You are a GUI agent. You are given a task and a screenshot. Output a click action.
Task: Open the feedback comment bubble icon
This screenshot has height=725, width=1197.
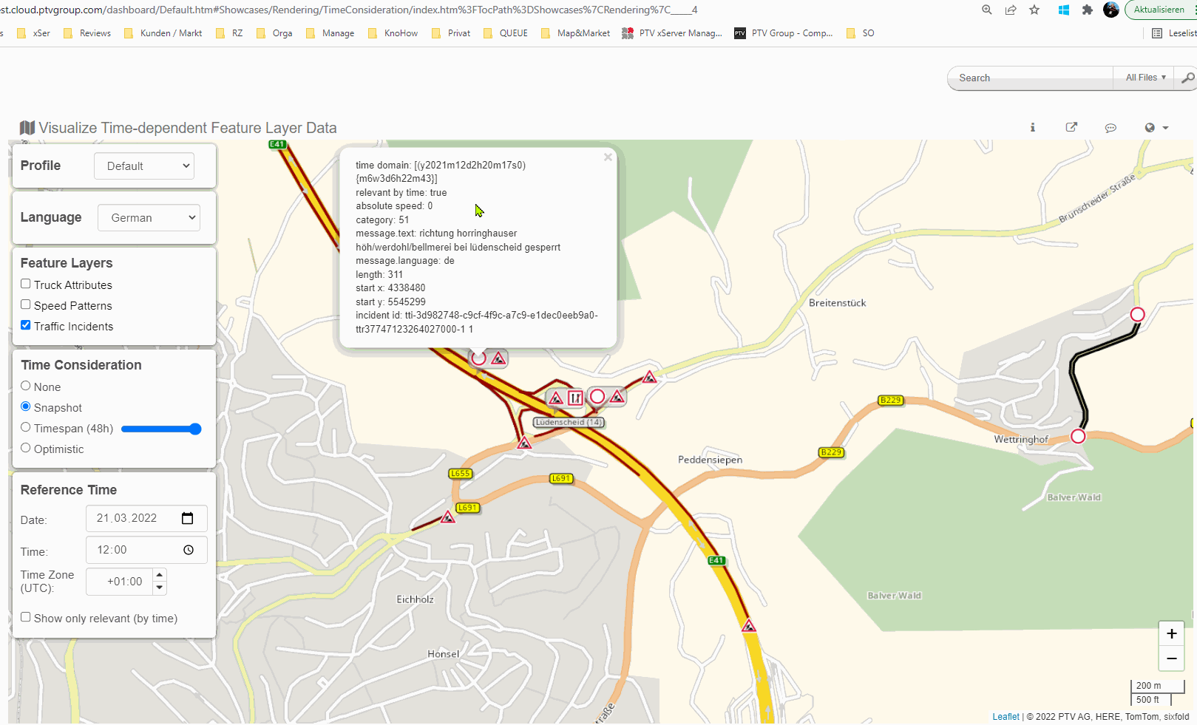click(x=1110, y=128)
